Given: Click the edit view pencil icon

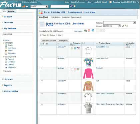Looking at the screenshot, I should click(123, 26).
